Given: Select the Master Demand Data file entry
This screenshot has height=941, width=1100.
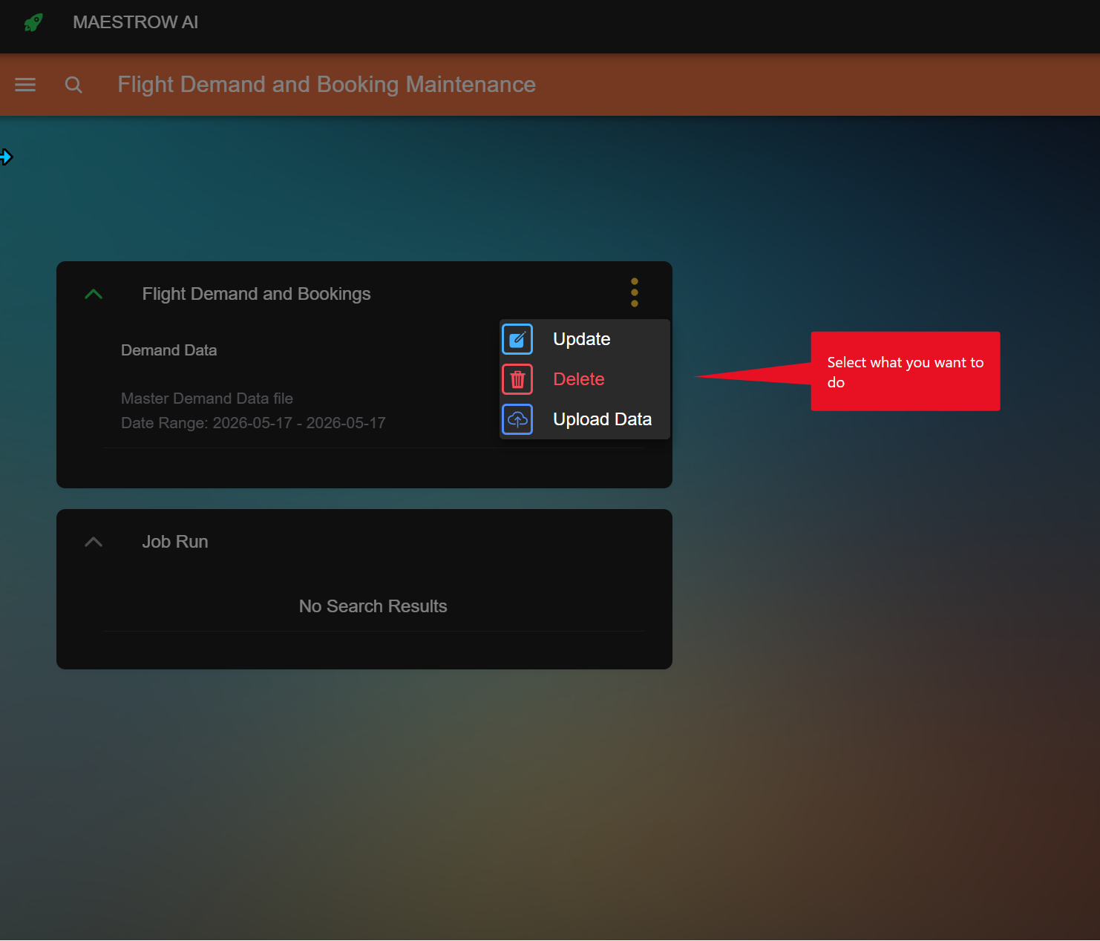Looking at the screenshot, I should 207,399.
